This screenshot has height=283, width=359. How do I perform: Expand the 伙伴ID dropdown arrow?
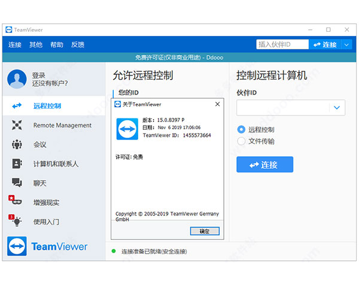337,107
